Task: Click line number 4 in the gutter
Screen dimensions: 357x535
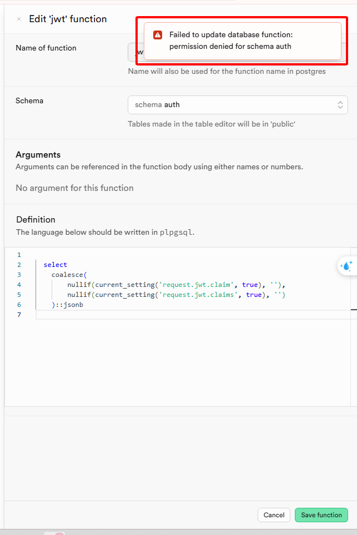Action: 19,285
